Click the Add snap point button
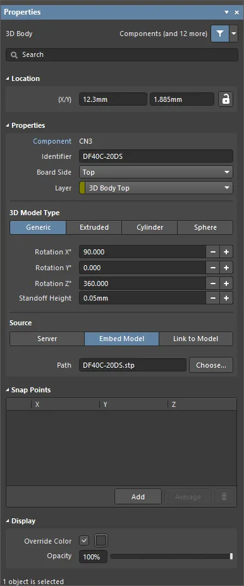Screen dimensions: 244x586 (x=138, y=497)
